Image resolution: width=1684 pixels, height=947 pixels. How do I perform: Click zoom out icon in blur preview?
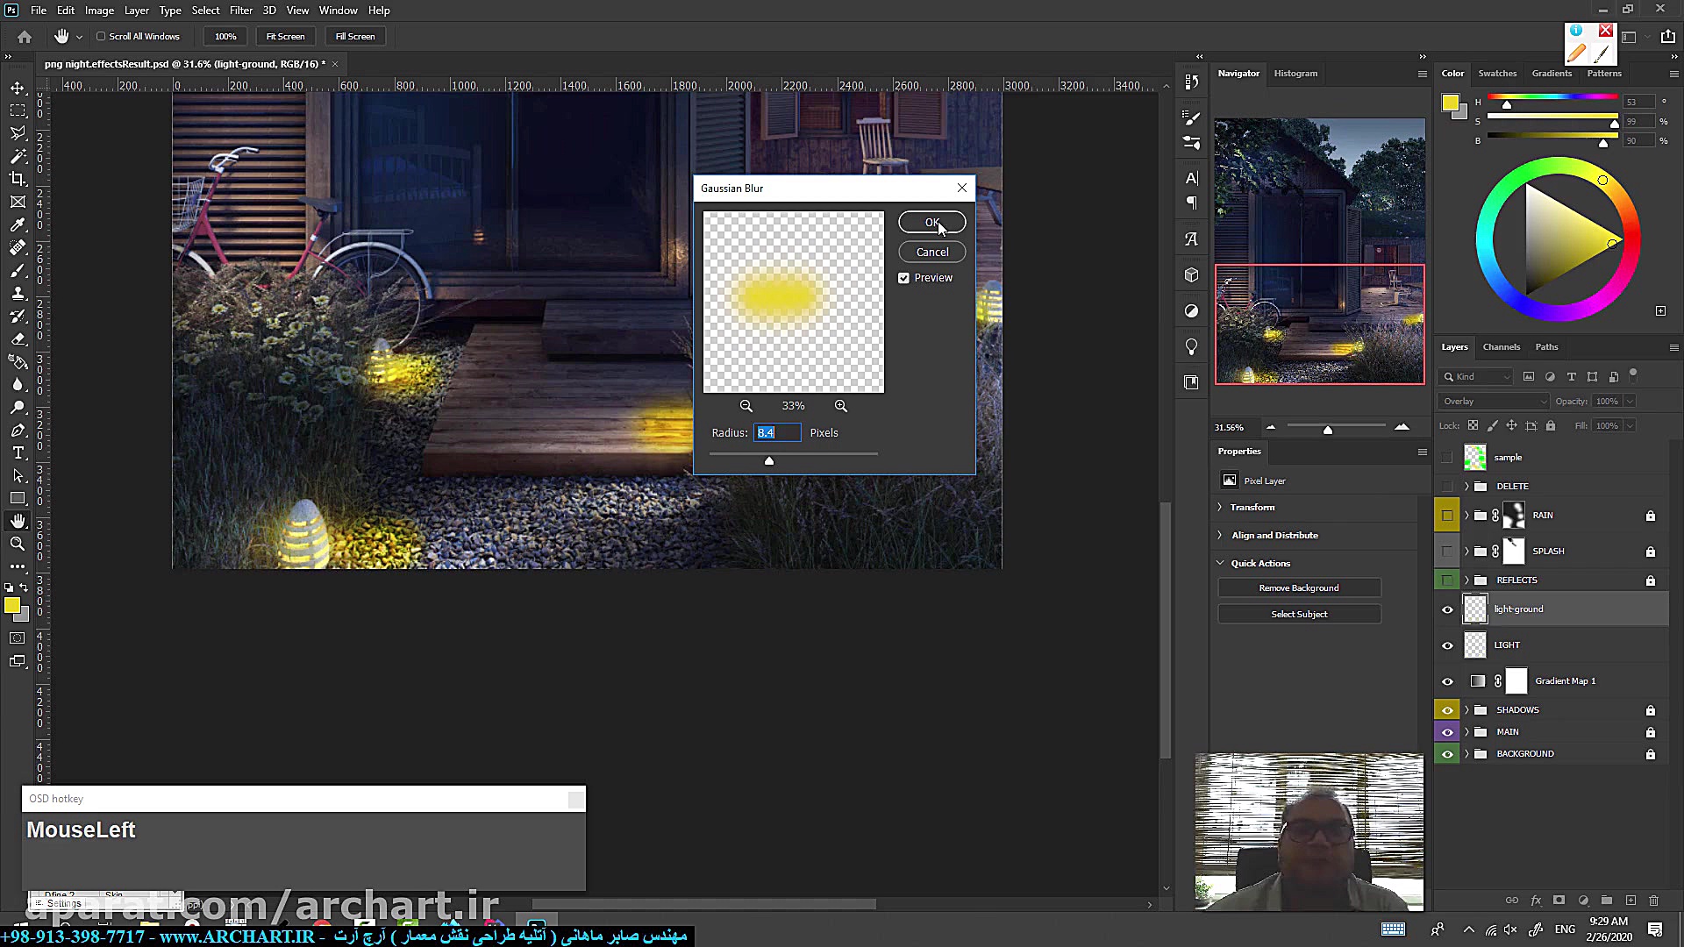746,406
